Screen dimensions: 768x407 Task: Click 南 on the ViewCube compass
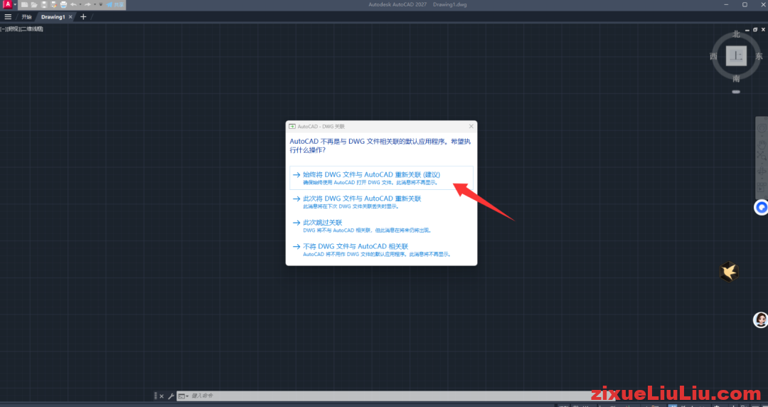(x=736, y=78)
